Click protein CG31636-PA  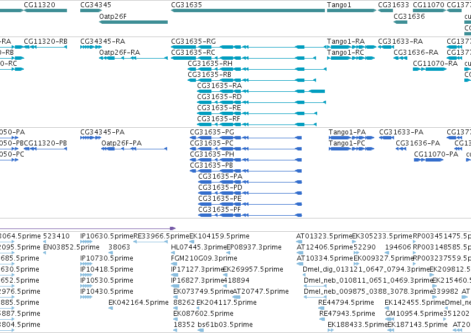(x=401, y=149)
